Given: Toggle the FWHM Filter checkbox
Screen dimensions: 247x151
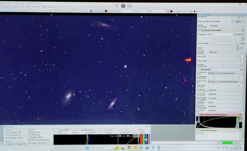Looking at the screenshot, I should tap(29, 135).
